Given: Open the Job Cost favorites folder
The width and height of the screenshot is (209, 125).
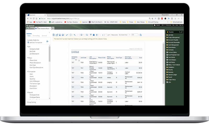Looking at the screenshot, I should pyautogui.click(x=170, y=35).
